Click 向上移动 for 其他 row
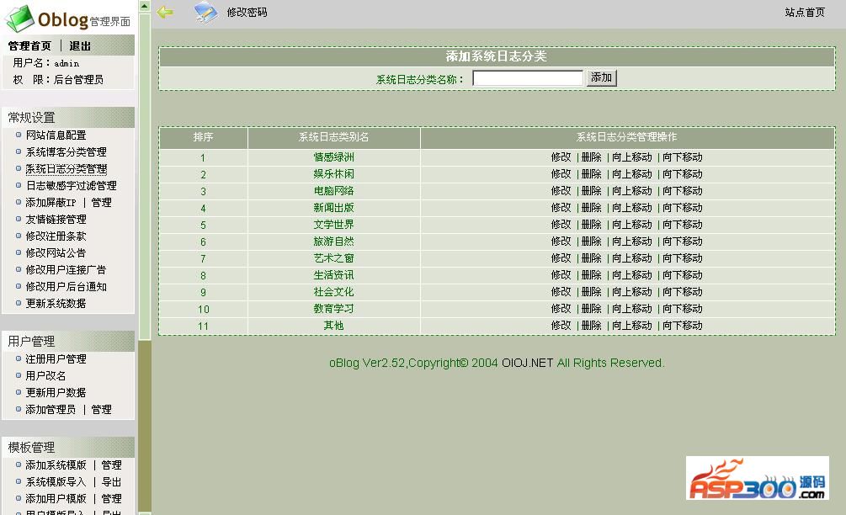Screen dimensions: 846x515 click(x=632, y=325)
